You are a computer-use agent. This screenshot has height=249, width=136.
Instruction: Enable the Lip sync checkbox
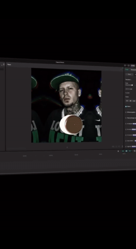126,146
